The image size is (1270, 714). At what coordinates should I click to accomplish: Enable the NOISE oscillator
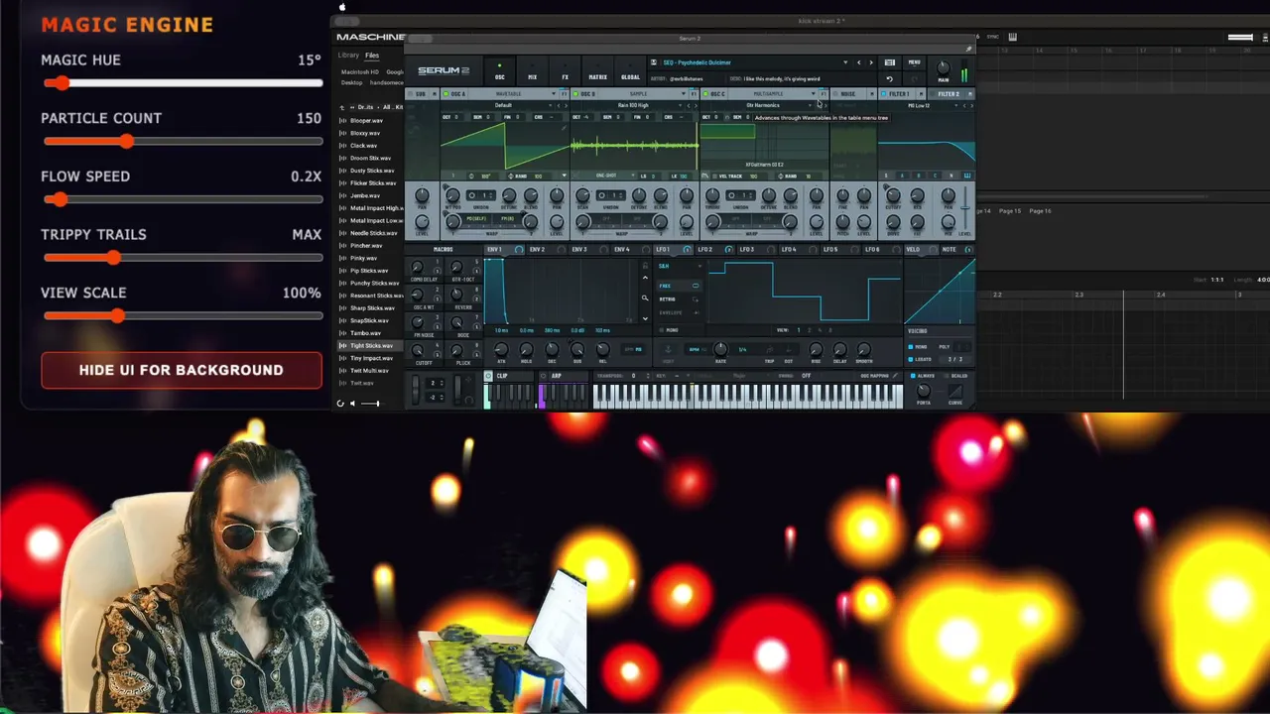(x=835, y=94)
